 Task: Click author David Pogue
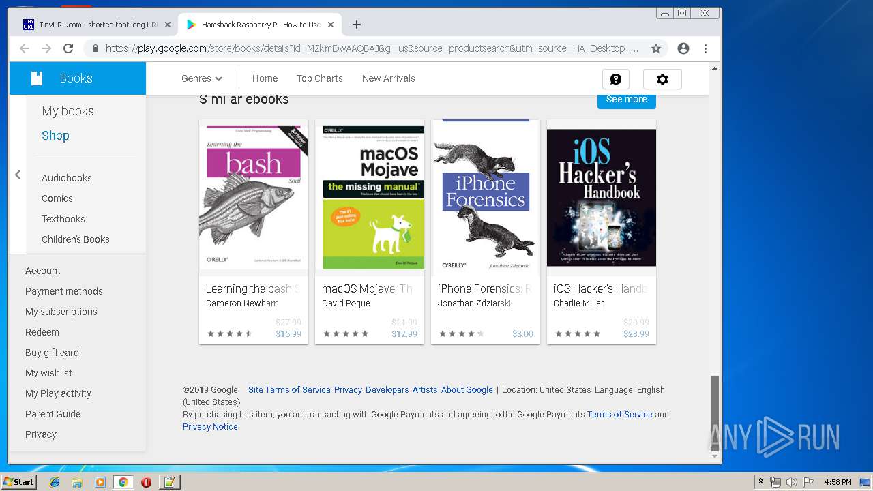pyautogui.click(x=346, y=303)
